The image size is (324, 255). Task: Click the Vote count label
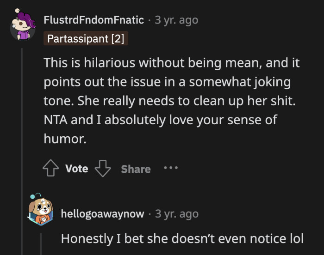pos(77,169)
